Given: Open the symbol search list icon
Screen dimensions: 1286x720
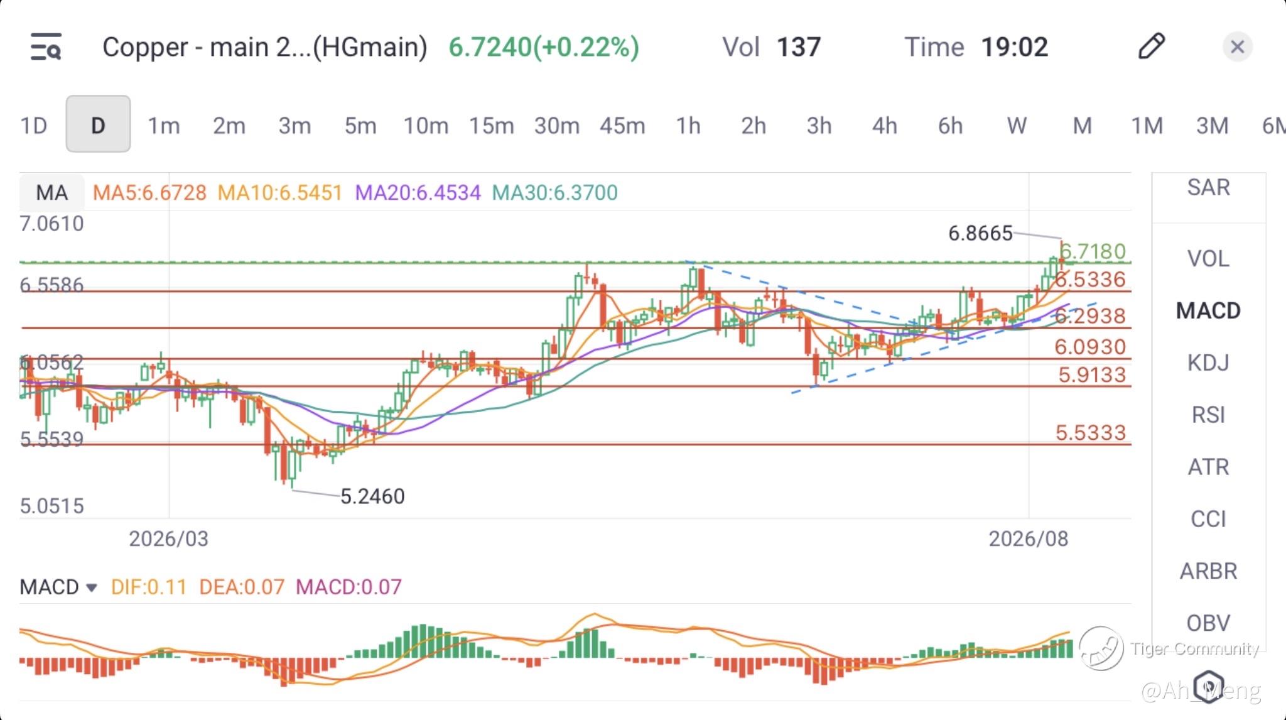Looking at the screenshot, I should (46, 47).
